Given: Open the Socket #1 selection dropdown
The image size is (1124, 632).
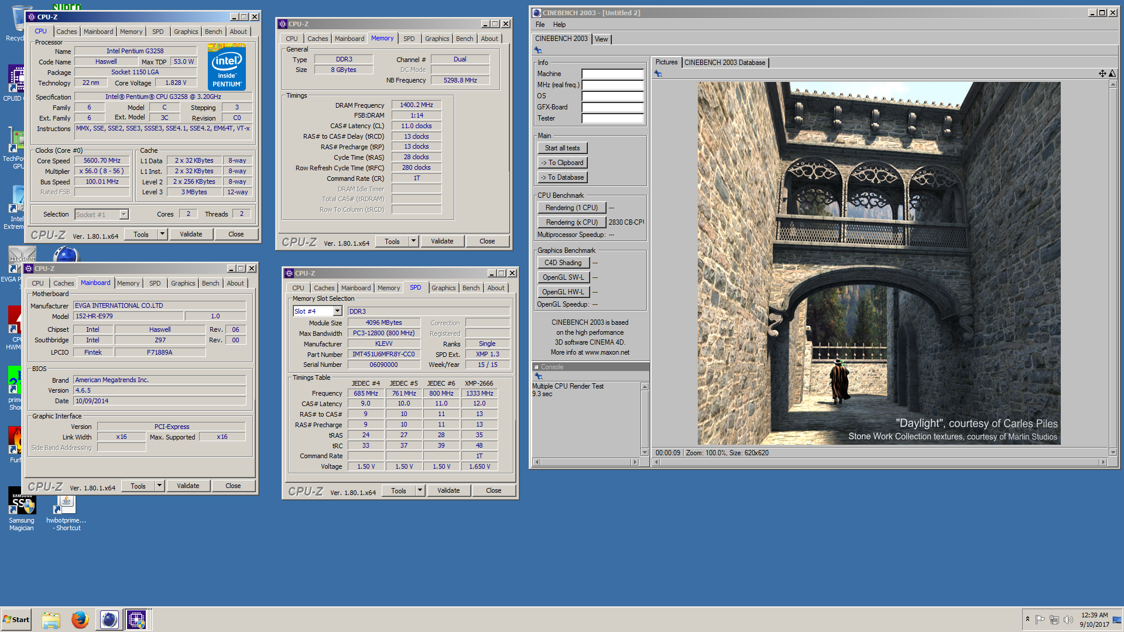Looking at the screenshot, I should pos(124,214).
